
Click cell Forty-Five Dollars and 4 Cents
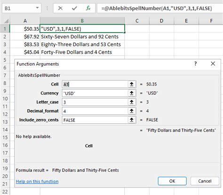click(x=82, y=52)
